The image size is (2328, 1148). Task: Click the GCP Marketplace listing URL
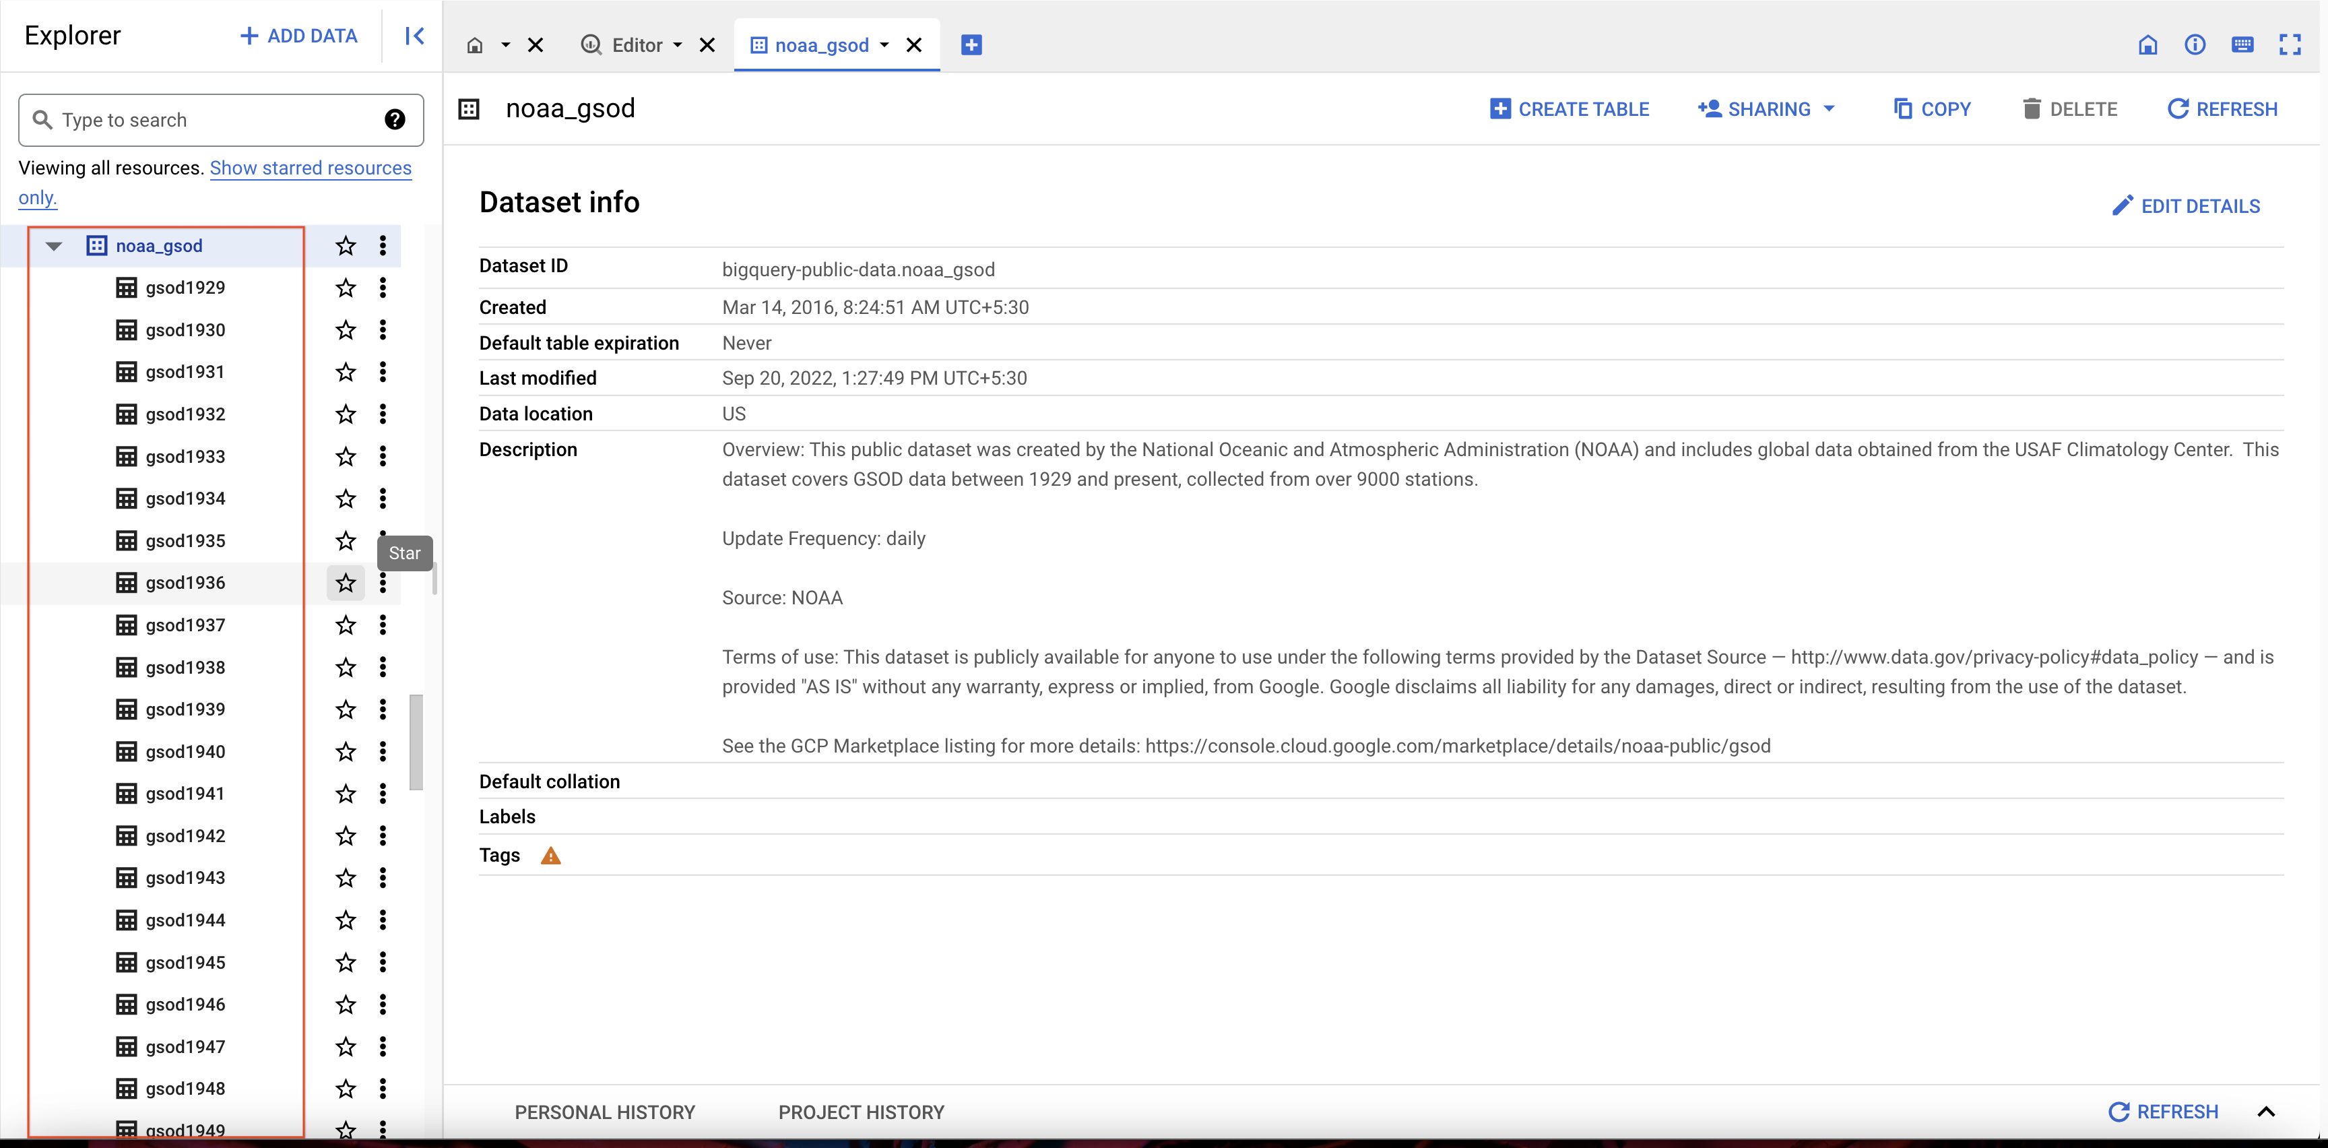[x=1456, y=744]
